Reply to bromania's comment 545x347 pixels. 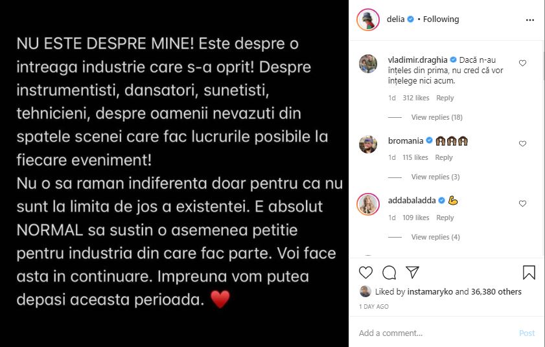pyautogui.click(x=444, y=157)
